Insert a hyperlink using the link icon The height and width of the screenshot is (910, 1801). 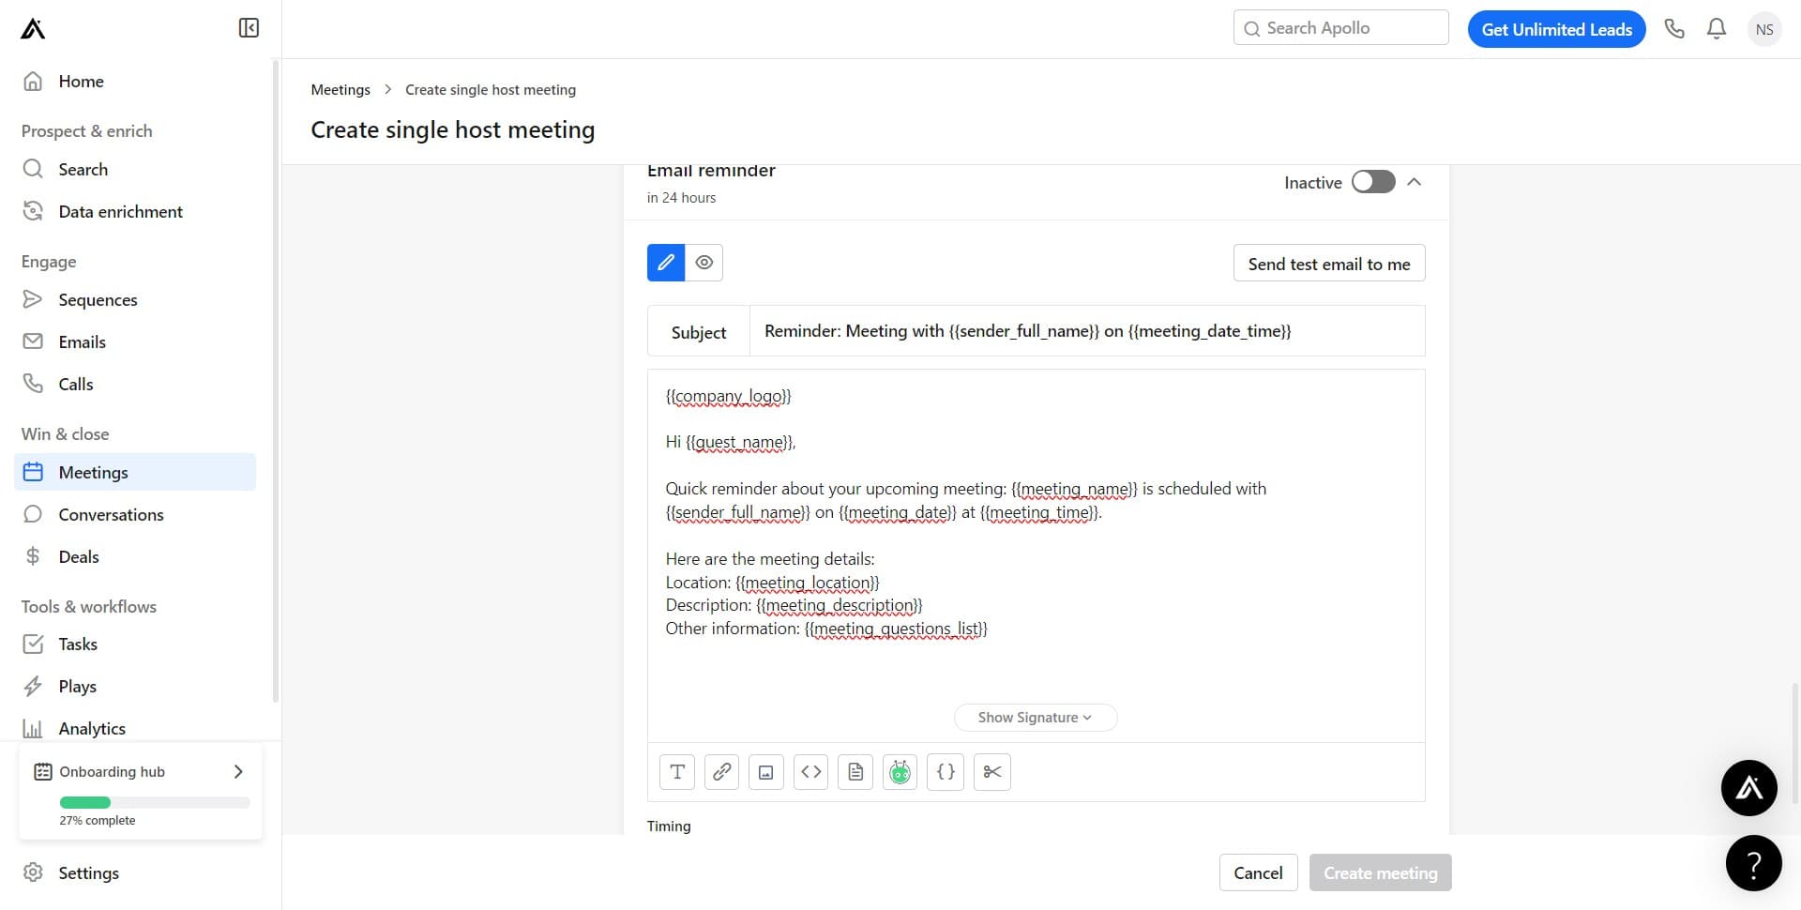[721, 771]
